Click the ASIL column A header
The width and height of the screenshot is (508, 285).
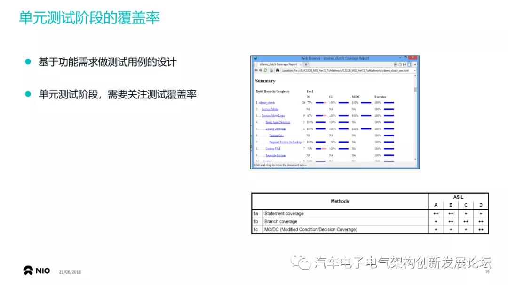[x=436, y=205]
